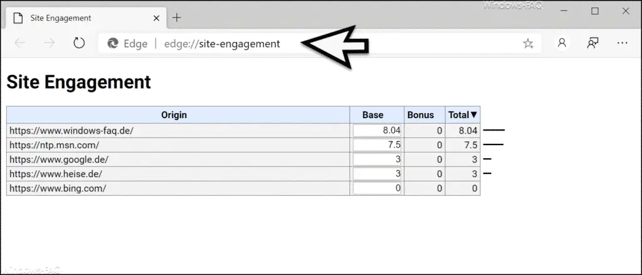The image size is (642, 275).
Task: Edit Base score field for google.de
Action: (x=377, y=159)
